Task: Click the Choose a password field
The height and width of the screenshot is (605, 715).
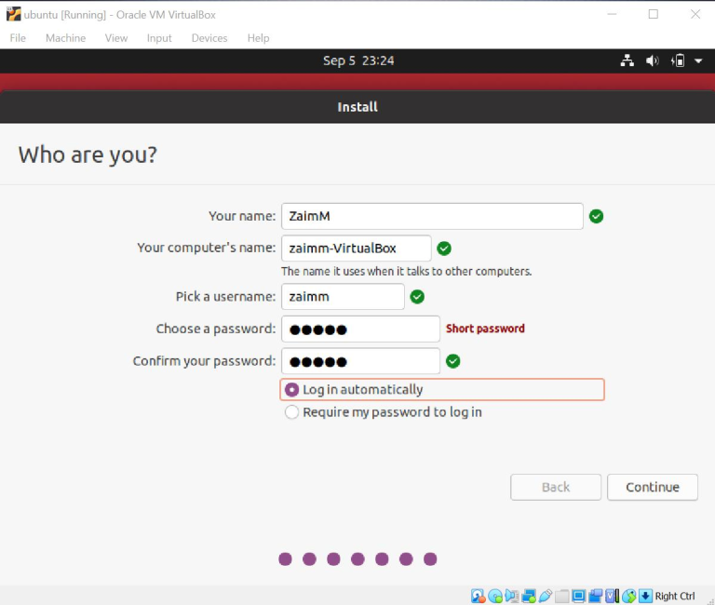Action: tap(360, 329)
